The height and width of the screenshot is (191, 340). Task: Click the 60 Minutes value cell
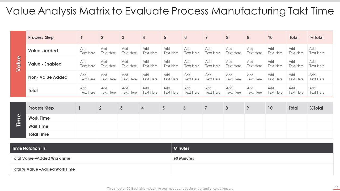184,158
